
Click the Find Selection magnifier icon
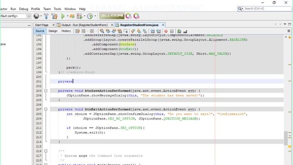pyautogui.click(x=102, y=31)
